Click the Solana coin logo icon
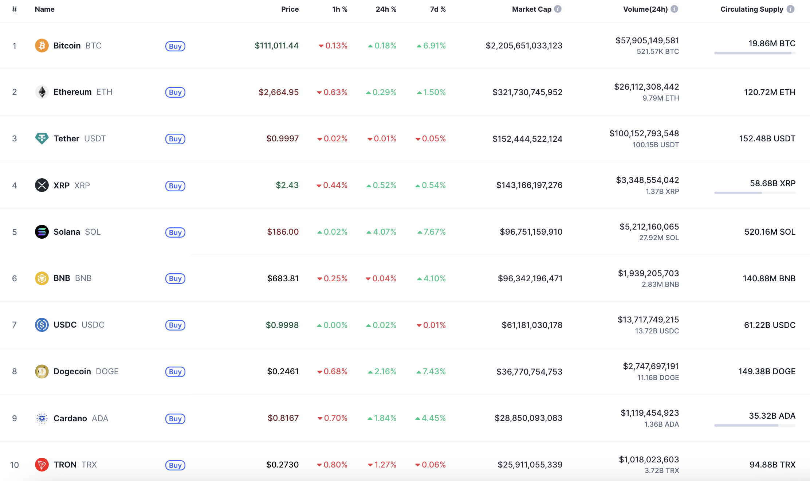Screen dimensions: 810x481 click(x=42, y=232)
